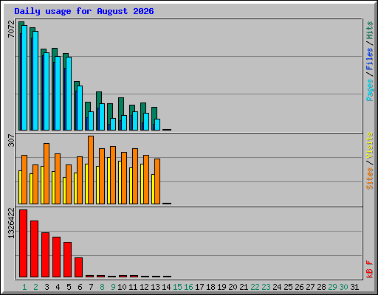Click the yellow sites bar for day 13
This screenshot has height=295, width=378.
pos(153,189)
